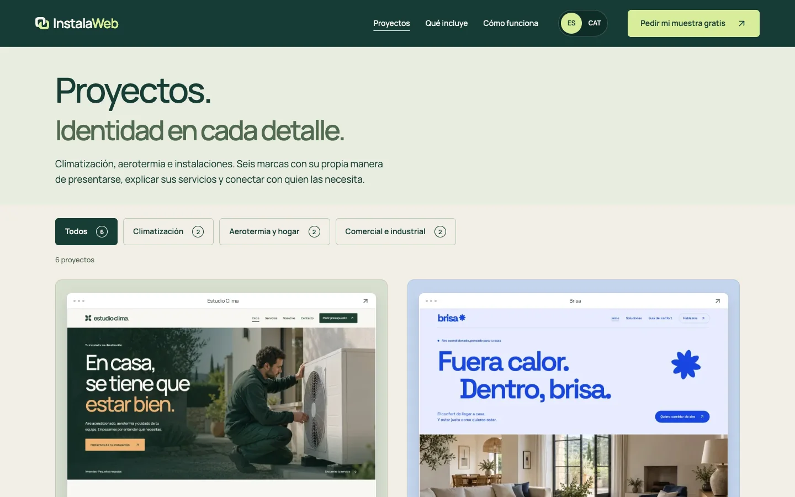Click the count badge on Climatización
The width and height of the screenshot is (795, 497).
pyautogui.click(x=198, y=232)
